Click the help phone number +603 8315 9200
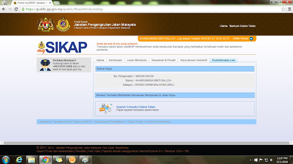 point(62,67)
